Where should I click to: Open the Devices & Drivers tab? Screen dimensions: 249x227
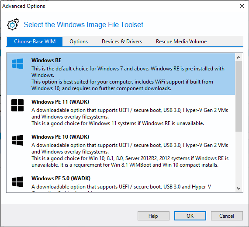point(122,42)
